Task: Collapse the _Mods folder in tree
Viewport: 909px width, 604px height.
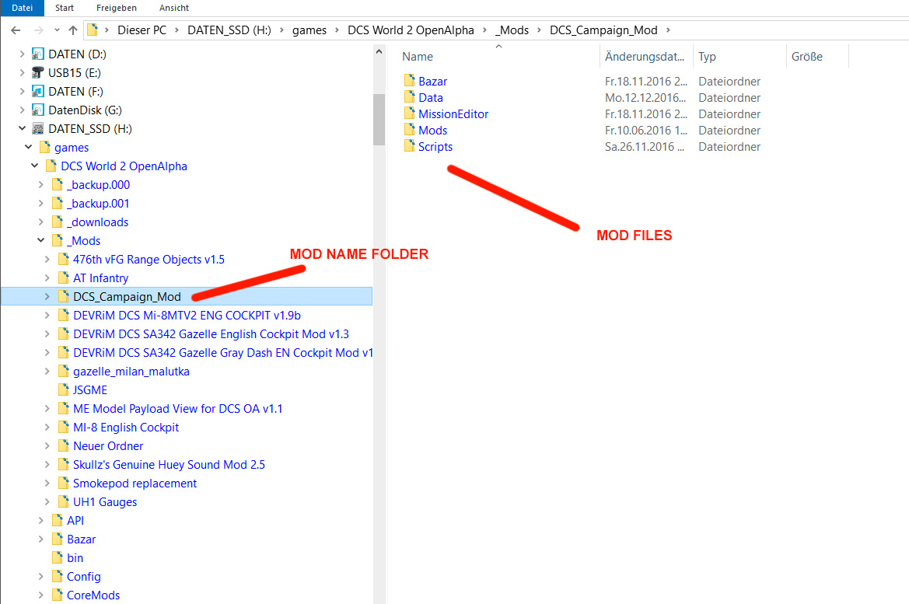Action: (x=40, y=241)
